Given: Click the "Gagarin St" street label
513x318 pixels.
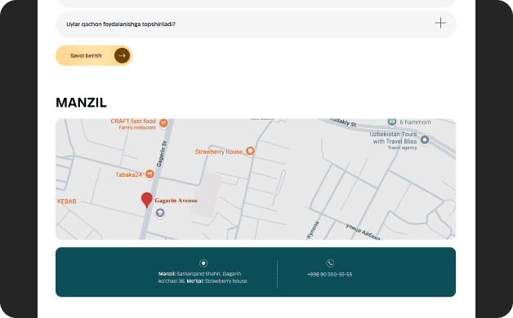Looking at the screenshot, I should pyautogui.click(x=162, y=154).
